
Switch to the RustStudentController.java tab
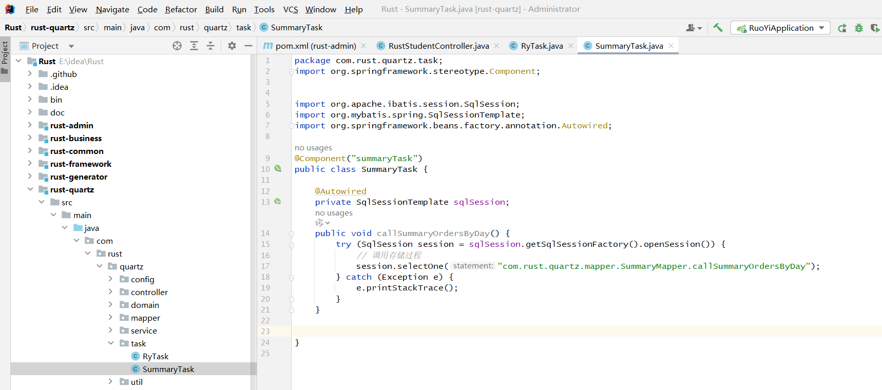[438, 46]
